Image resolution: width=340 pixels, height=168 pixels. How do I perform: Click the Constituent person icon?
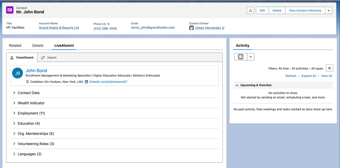pyautogui.click(x=12, y=58)
